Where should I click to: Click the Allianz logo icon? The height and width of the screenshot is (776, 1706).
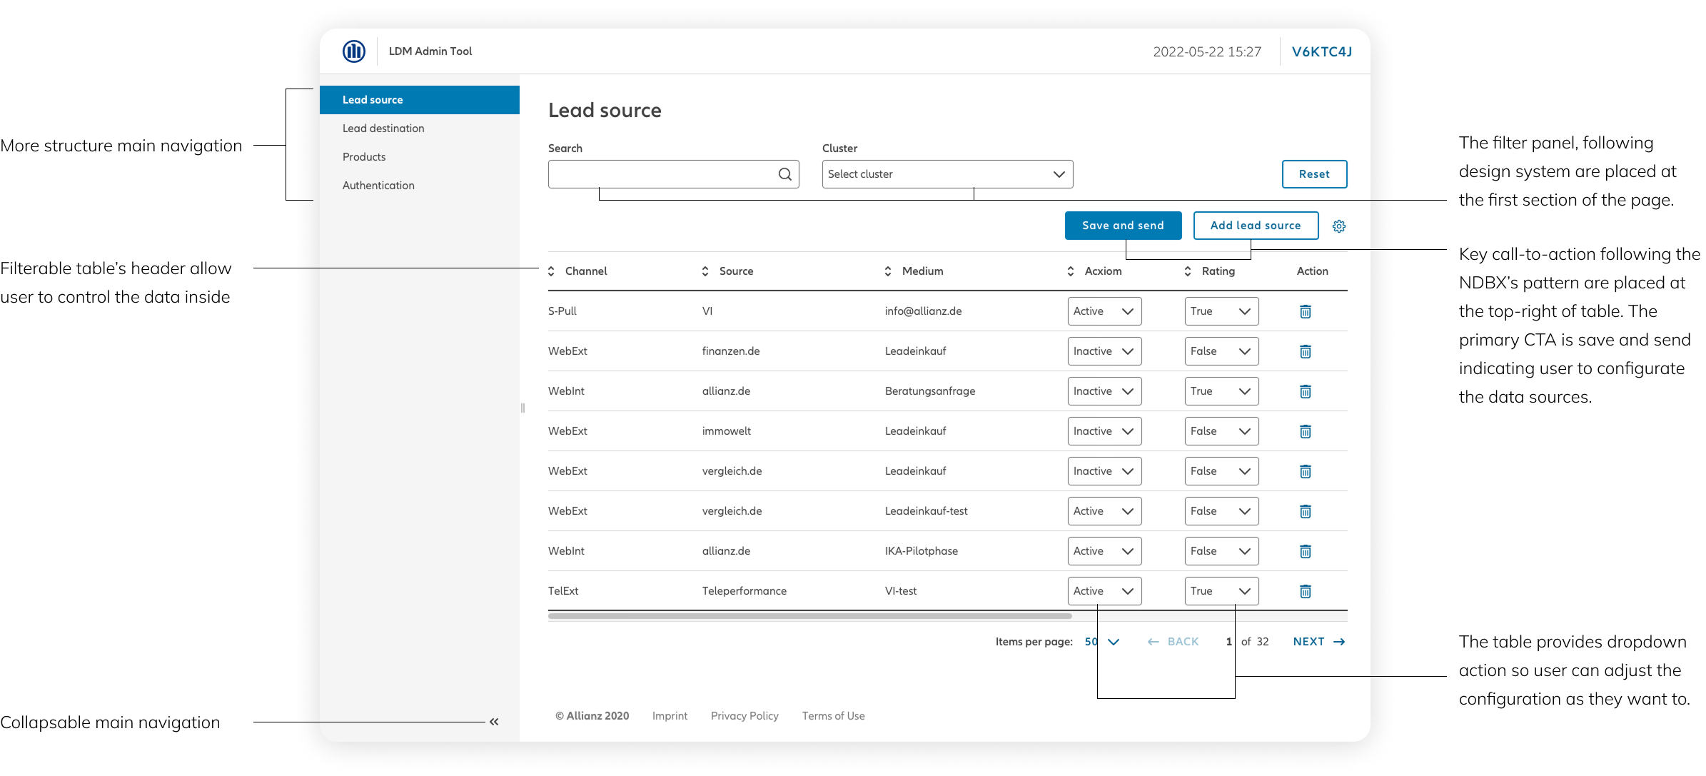click(x=354, y=51)
